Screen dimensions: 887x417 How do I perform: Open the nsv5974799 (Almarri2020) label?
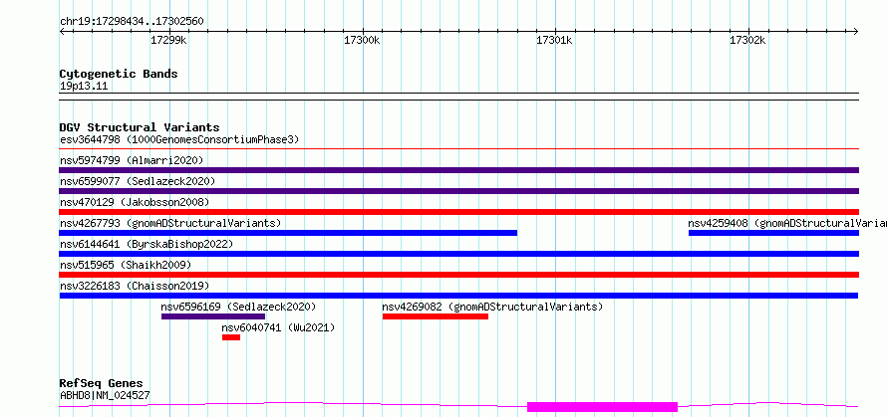(x=132, y=160)
